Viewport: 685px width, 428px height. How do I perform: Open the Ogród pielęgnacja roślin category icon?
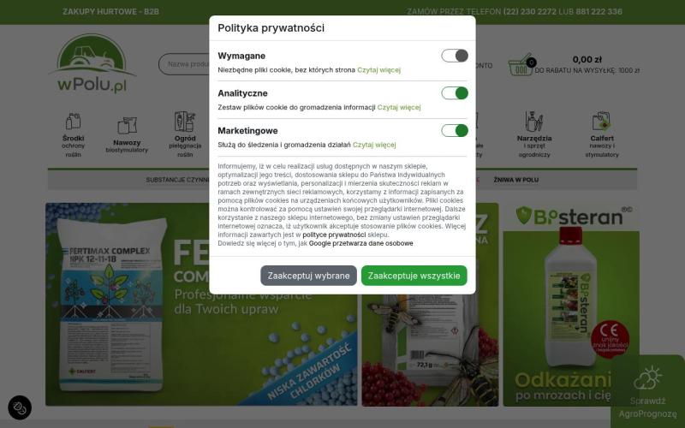pyautogui.click(x=185, y=122)
